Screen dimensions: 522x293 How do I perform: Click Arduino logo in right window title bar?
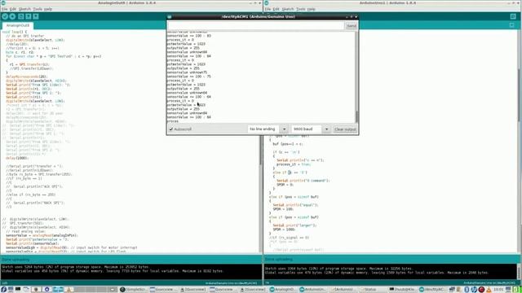coord(267,2)
